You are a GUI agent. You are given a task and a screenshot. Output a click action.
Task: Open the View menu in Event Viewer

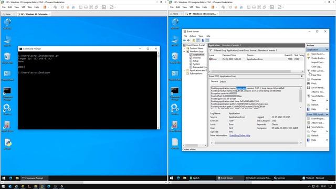pos(201,36)
